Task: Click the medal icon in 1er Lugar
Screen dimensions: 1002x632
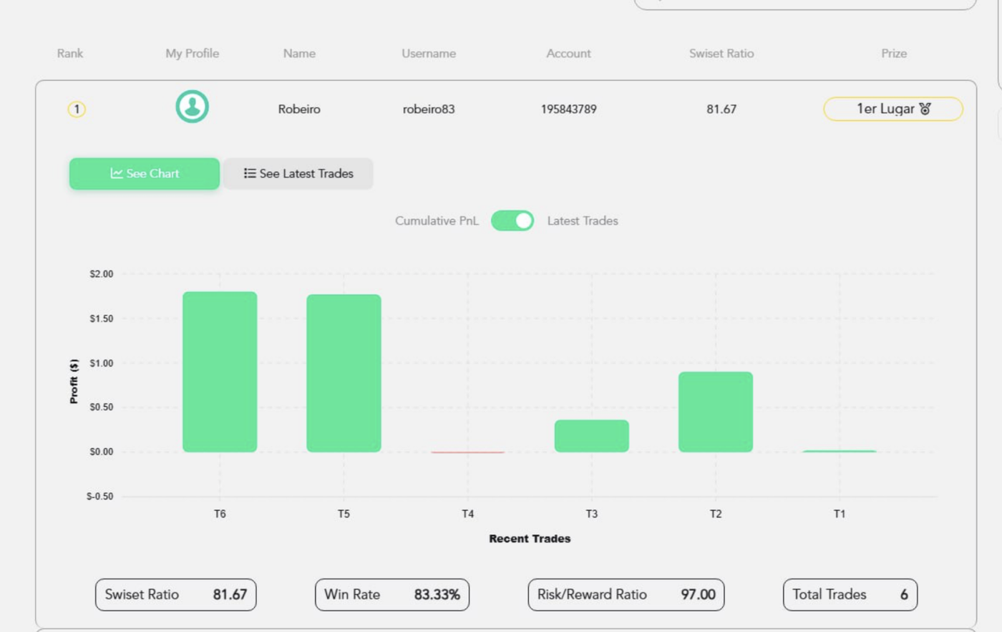Action: click(925, 109)
